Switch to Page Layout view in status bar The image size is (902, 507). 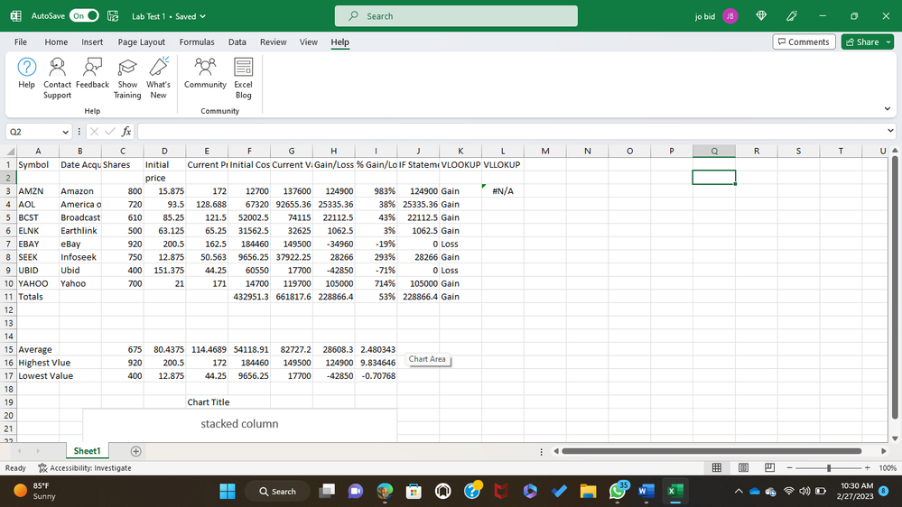(x=741, y=467)
